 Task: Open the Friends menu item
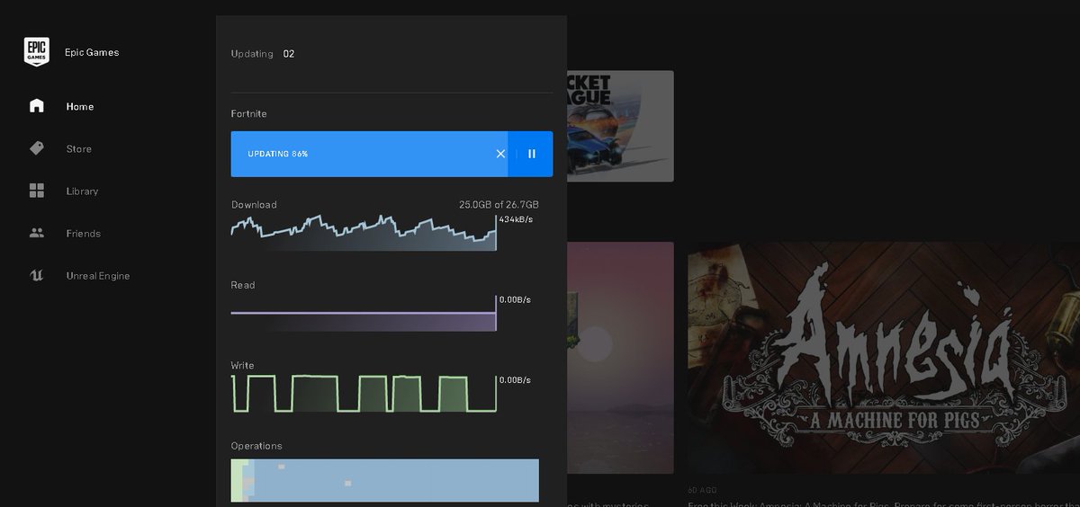(x=84, y=233)
